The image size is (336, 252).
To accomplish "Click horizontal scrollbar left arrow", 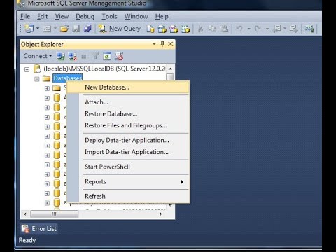I will 25,214.
